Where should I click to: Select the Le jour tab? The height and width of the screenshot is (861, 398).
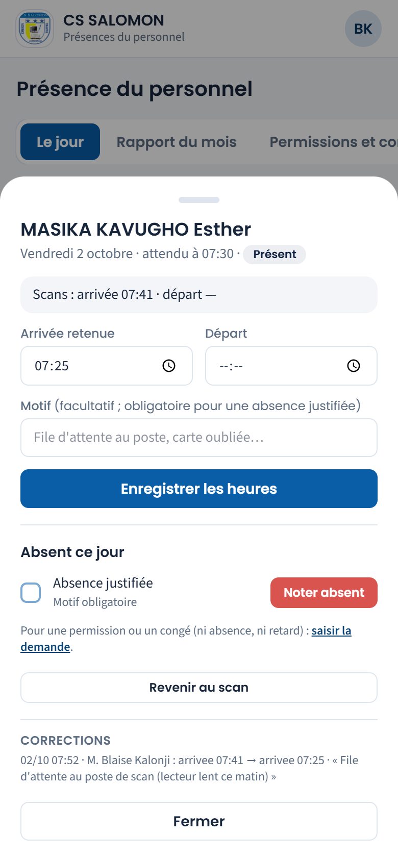[60, 142]
